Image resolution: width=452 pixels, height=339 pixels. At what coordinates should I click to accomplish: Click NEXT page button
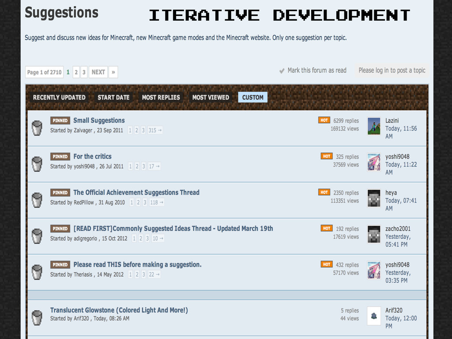pyautogui.click(x=98, y=72)
